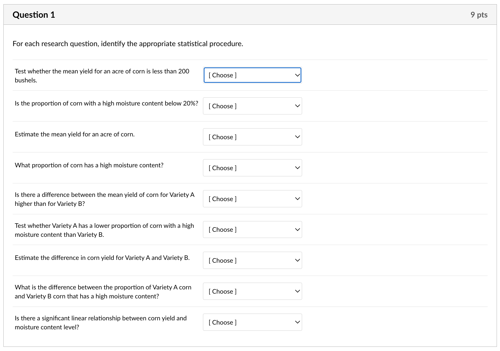Open dropdown for proportion with high moisture content

tap(252, 168)
